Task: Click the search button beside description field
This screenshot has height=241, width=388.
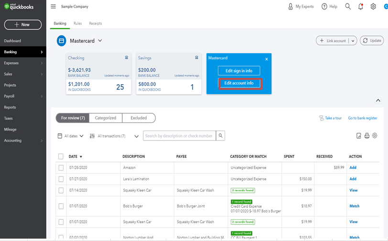Action: [x=220, y=136]
